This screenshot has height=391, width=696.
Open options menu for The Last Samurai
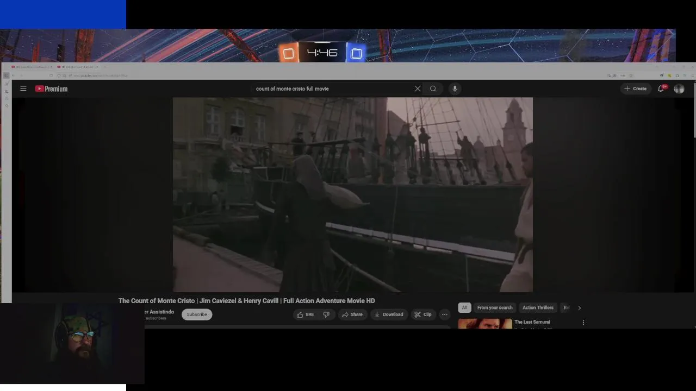pos(583,323)
